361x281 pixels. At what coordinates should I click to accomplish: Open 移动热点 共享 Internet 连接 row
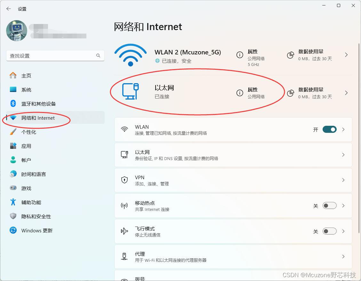pos(233,206)
